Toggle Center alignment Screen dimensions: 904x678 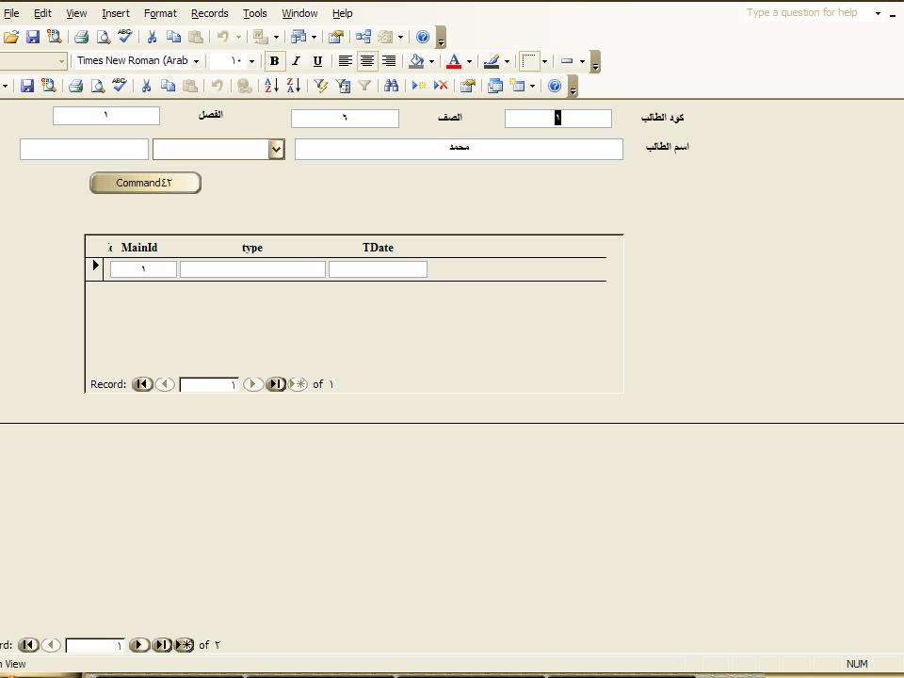367,61
